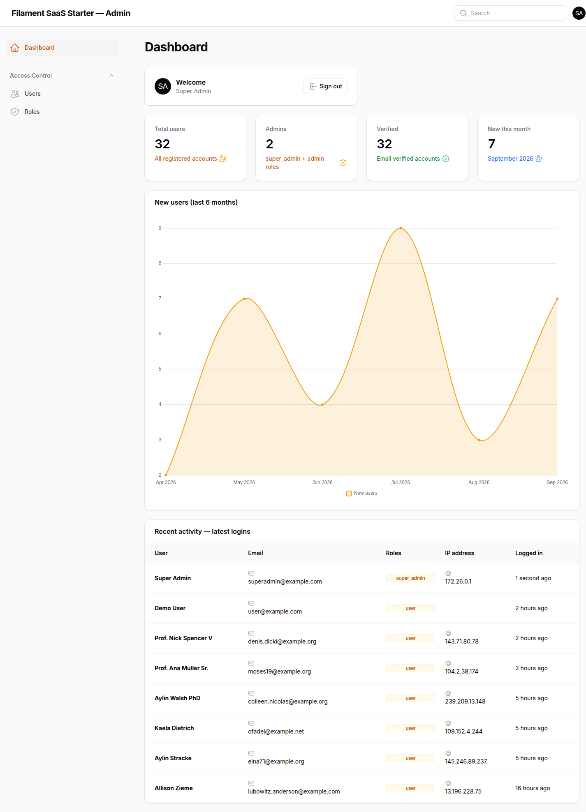
Task: Click the email elna71@example.org
Action: [x=276, y=761]
